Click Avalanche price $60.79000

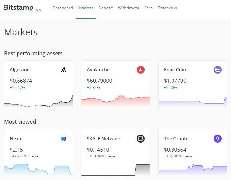tap(99, 81)
